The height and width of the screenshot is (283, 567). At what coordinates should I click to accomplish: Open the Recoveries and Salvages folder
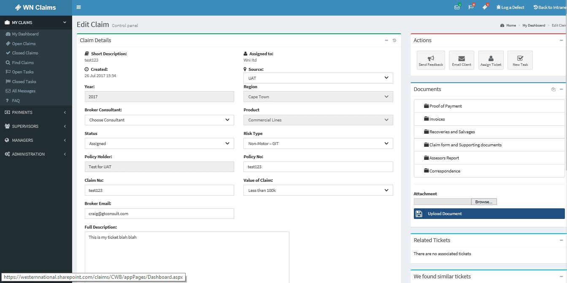(x=489, y=132)
